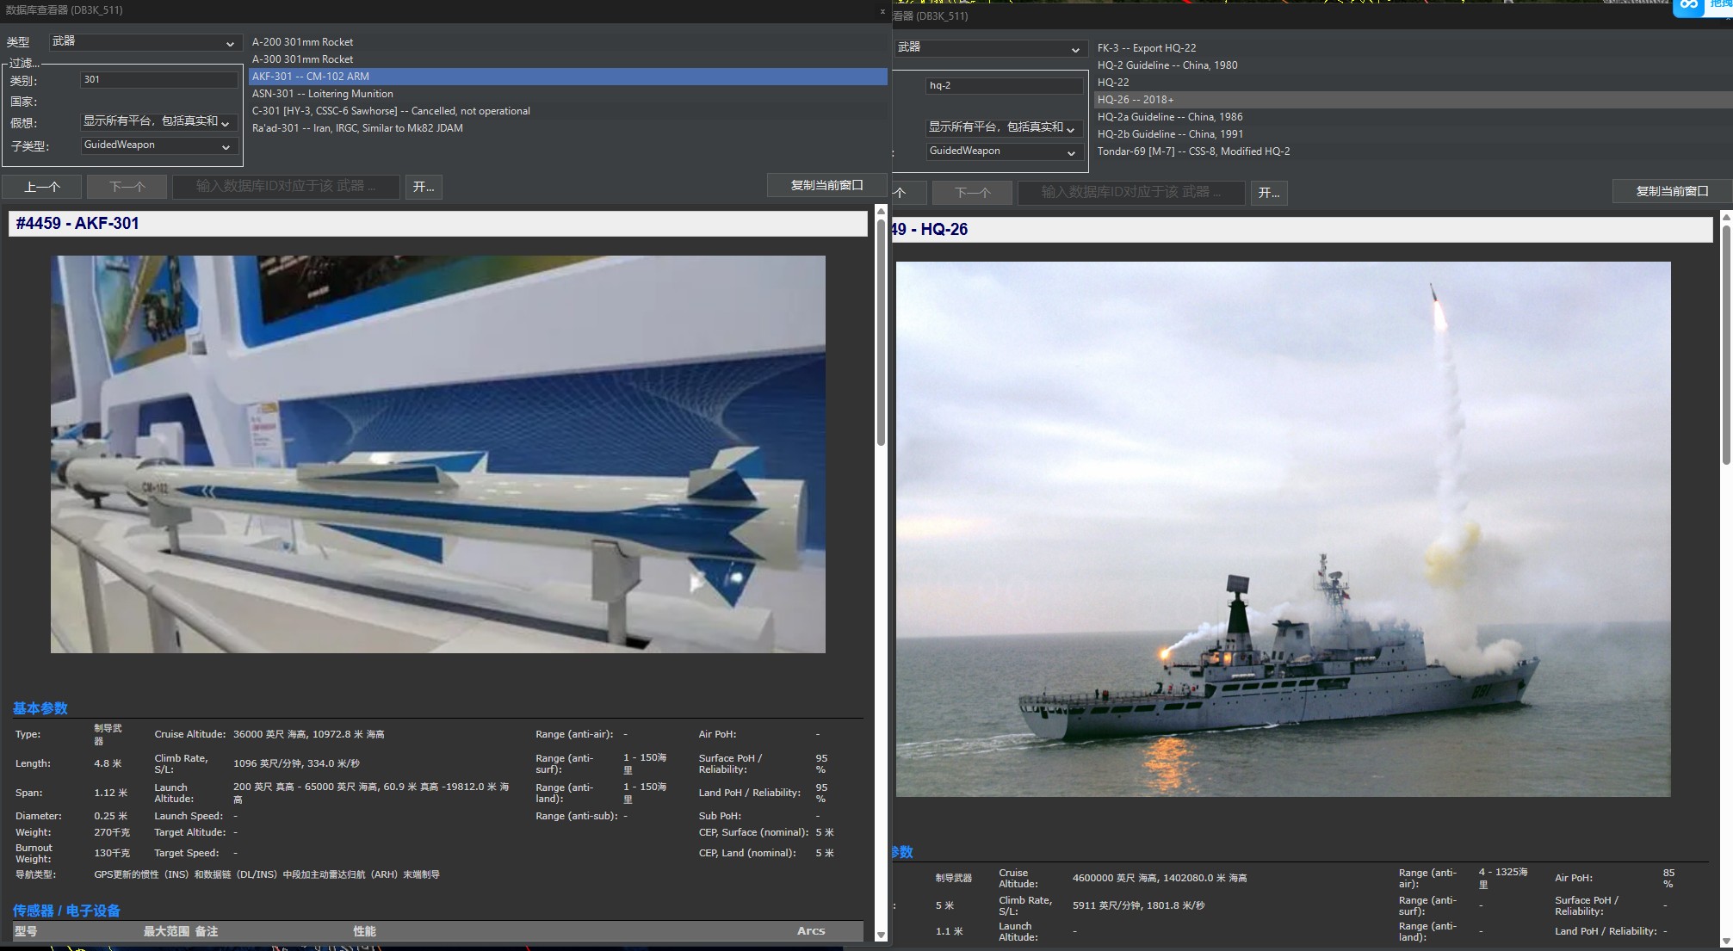Click the left panel's scroll down arrow
Screen dimensions: 1733x951
point(881,935)
